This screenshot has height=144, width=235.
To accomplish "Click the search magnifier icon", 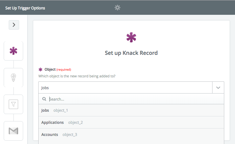I will pos(44,99).
